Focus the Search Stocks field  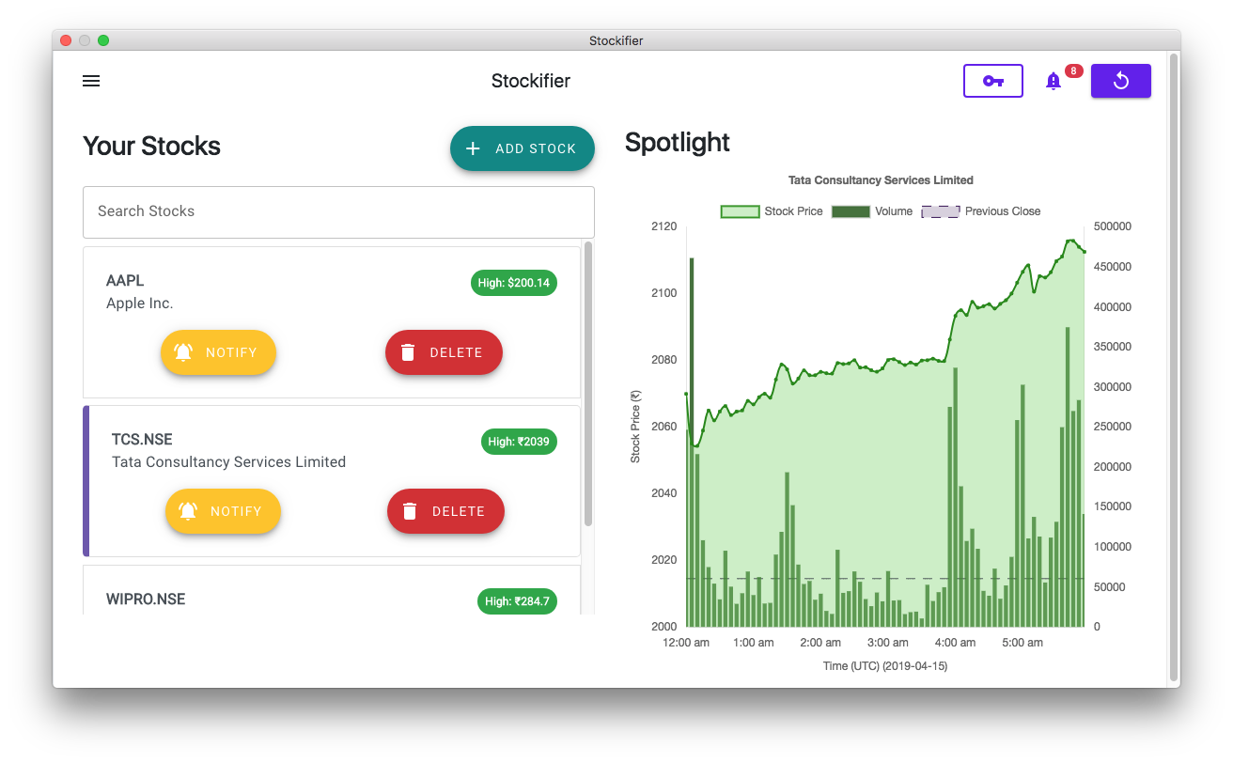point(338,211)
